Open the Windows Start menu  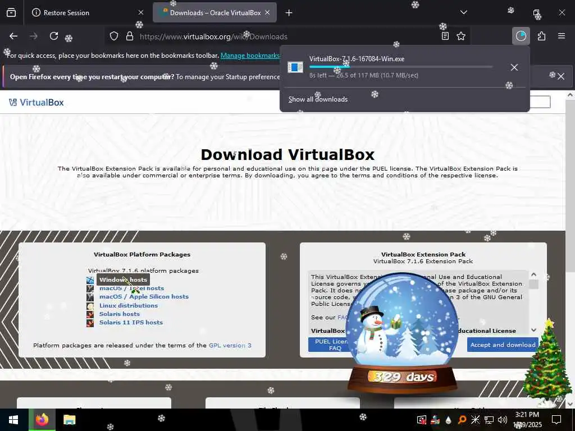13,420
